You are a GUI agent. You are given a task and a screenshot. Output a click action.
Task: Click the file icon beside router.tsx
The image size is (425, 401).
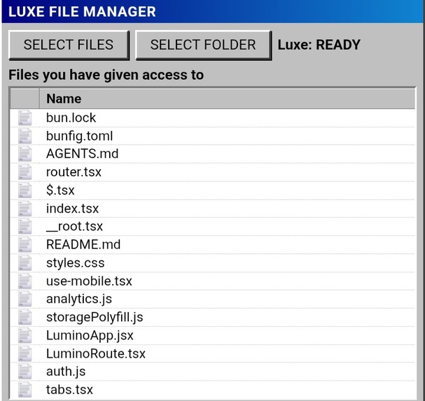[x=25, y=172]
